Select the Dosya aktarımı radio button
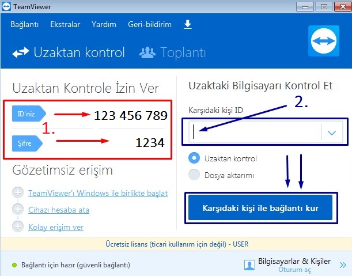Screen dimensions: 352x276 (x=194, y=175)
